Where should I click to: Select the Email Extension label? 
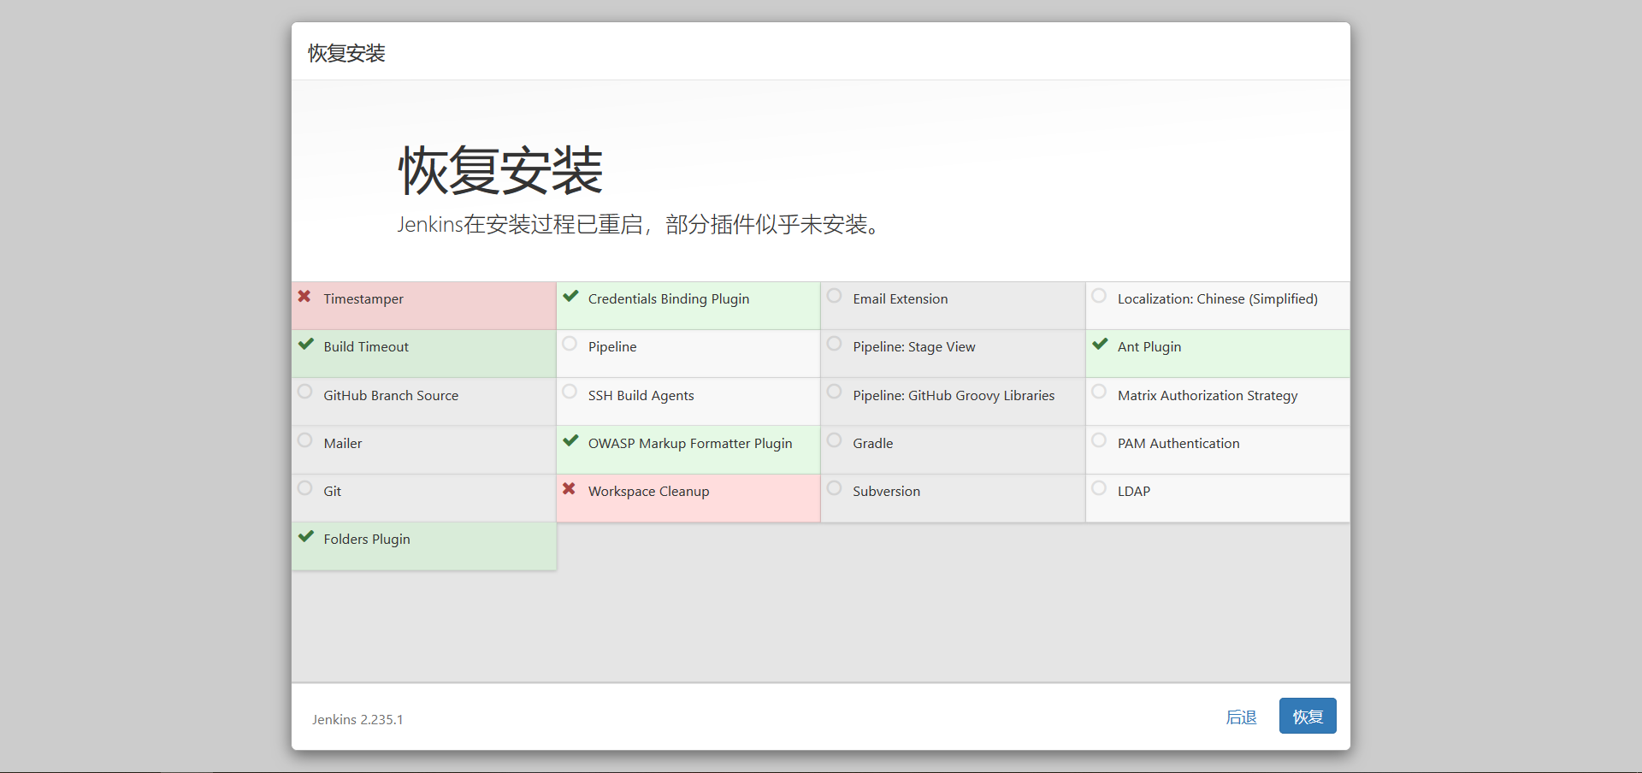coord(901,299)
